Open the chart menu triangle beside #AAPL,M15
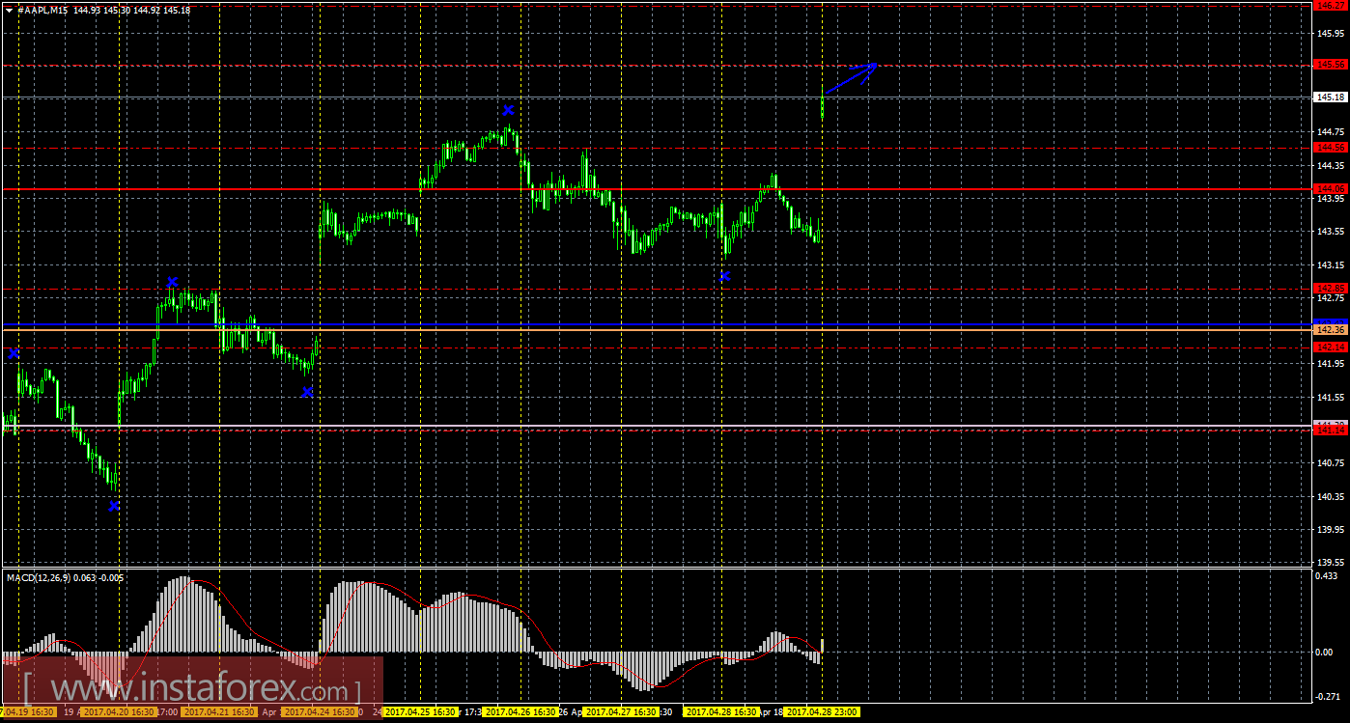The height and width of the screenshot is (723, 1350). pyautogui.click(x=9, y=10)
